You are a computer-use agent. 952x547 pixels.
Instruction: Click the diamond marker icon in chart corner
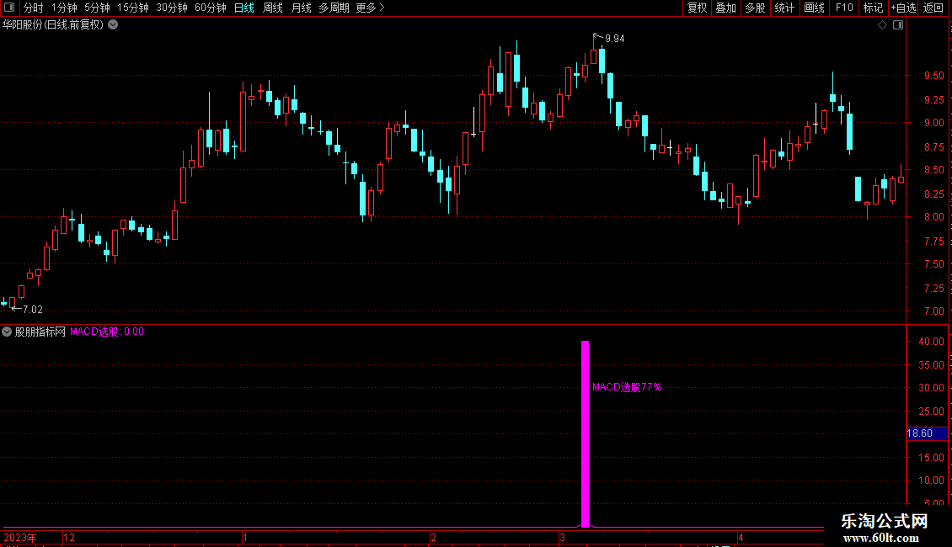tap(883, 25)
